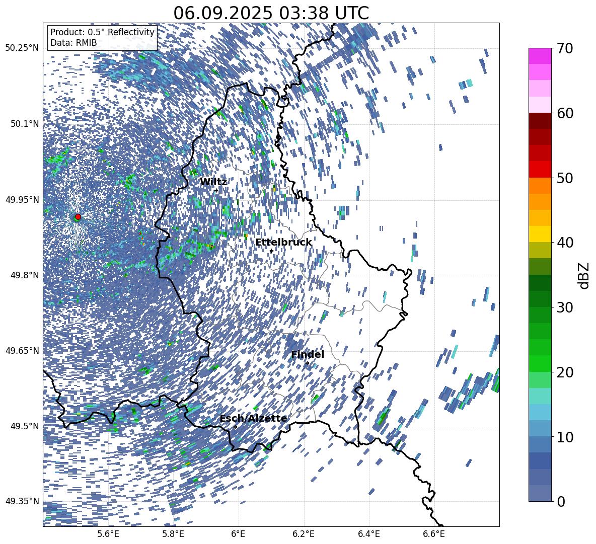596x544 pixels.
Task: Click the yellow colorbar segment above 40
Action: click(540, 234)
